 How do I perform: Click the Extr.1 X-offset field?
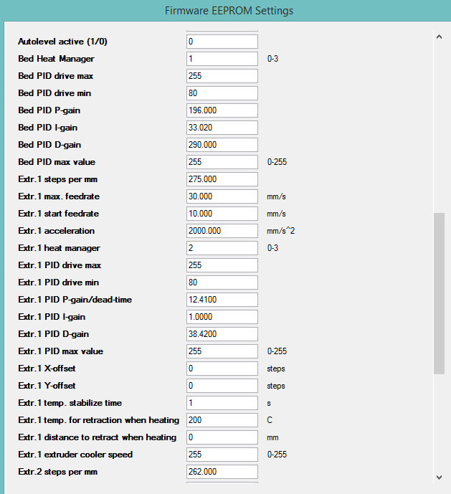pyautogui.click(x=222, y=369)
